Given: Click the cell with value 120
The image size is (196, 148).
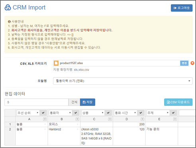Looking at the screenshot, I should click(129, 136).
